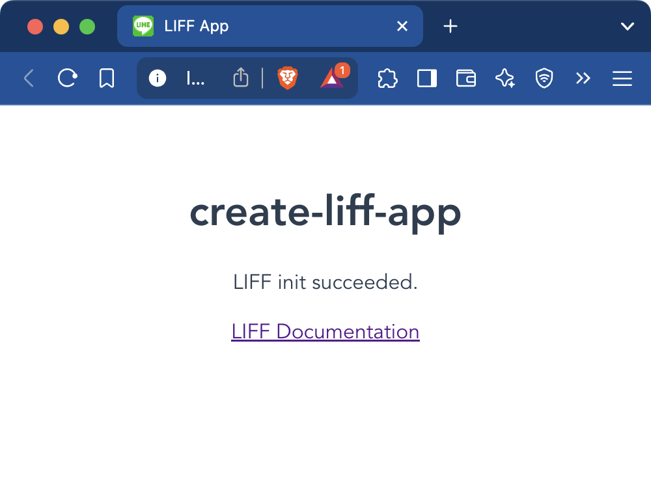The height and width of the screenshot is (488, 651).
Task: Open Brave Rewards triangle icon
Action: pyautogui.click(x=332, y=77)
